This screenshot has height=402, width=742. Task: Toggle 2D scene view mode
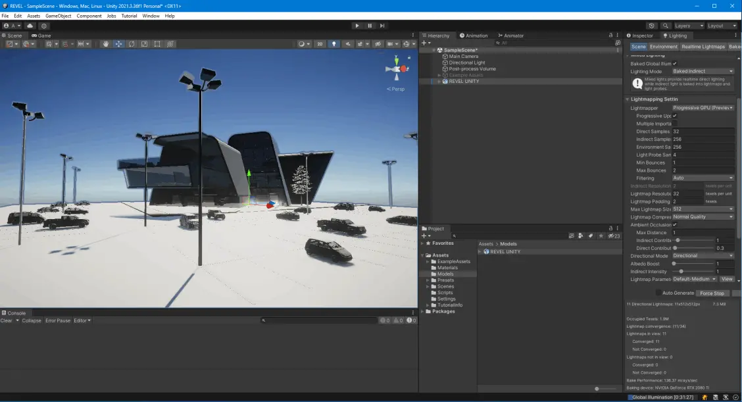320,44
